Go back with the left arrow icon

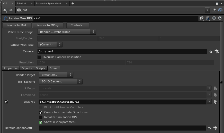pos(5,10)
